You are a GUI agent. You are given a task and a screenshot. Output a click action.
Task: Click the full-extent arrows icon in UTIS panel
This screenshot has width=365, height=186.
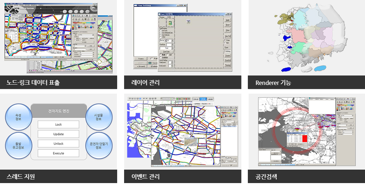81,16
